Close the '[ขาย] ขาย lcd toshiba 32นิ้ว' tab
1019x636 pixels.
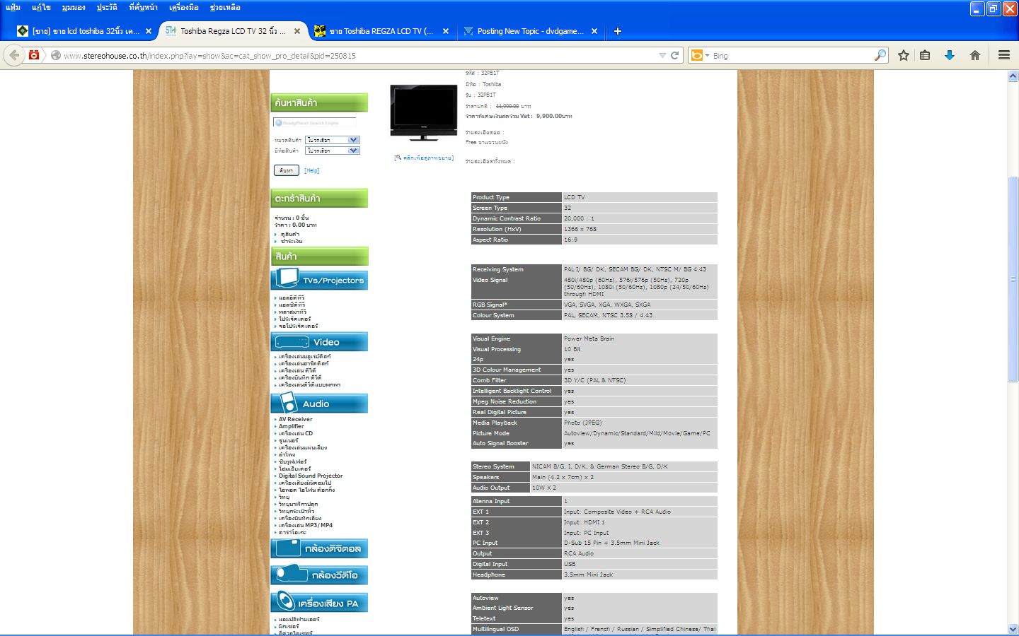pos(149,31)
